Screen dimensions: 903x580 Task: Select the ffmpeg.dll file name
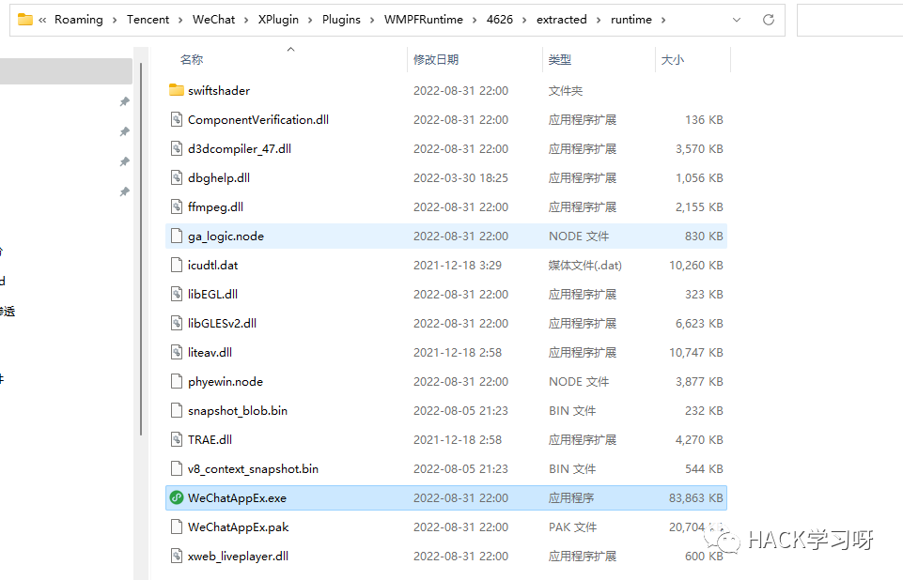(215, 207)
